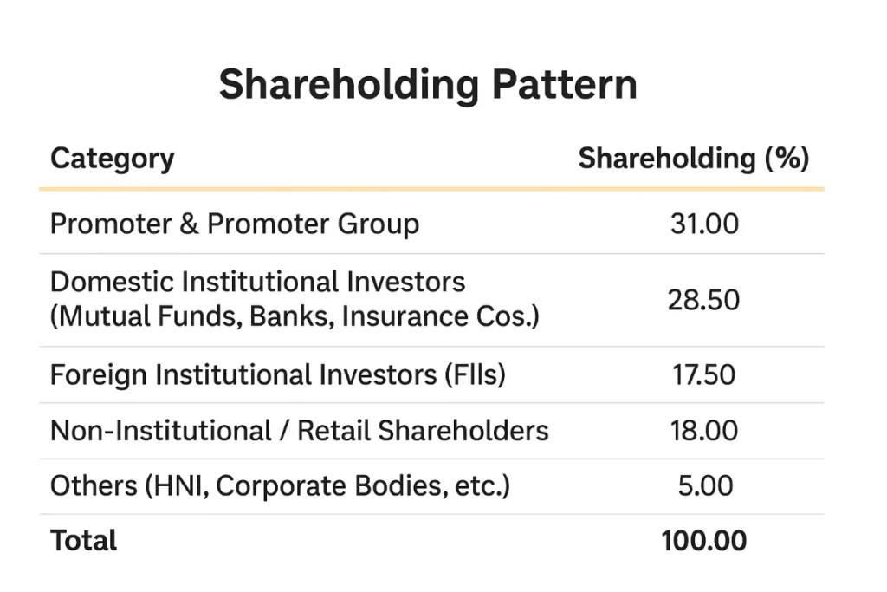This screenshot has width=887, height=592.
Task: Click the gray divider below the Promoter row
Action: (x=431, y=254)
